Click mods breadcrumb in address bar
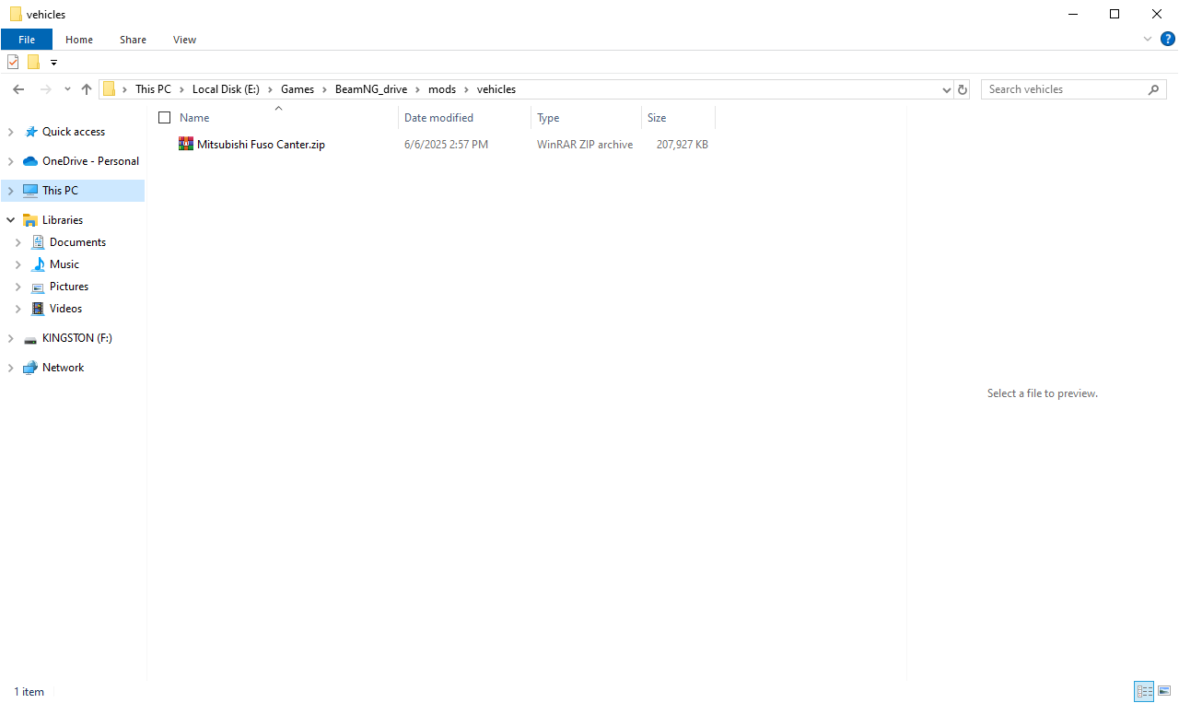The height and width of the screenshot is (703, 1179). click(x=442, y=89)
